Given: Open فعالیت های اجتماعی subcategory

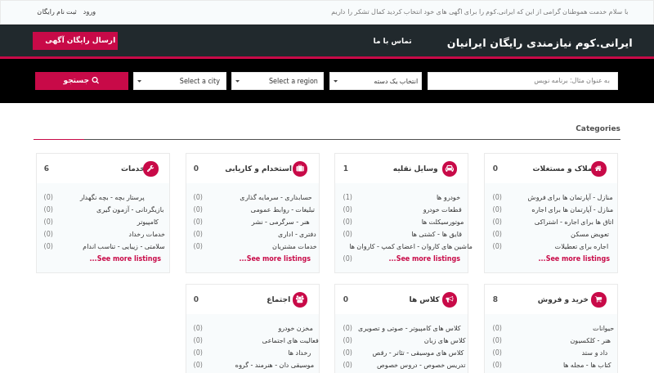Looking at the screenshot, I should (x=290, y=341).
